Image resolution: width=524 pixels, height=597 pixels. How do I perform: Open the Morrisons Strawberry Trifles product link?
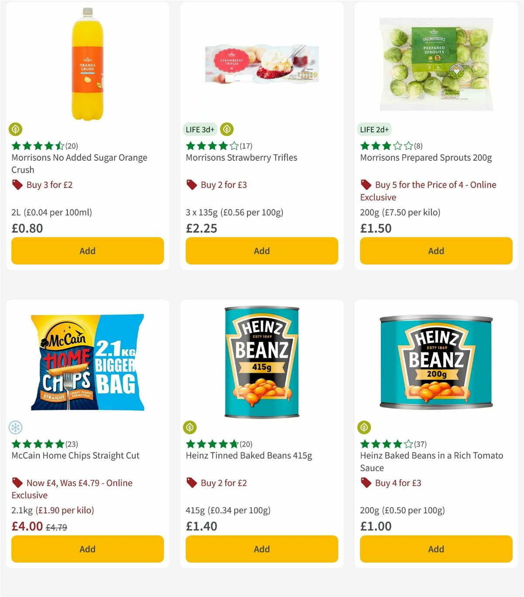242,158
